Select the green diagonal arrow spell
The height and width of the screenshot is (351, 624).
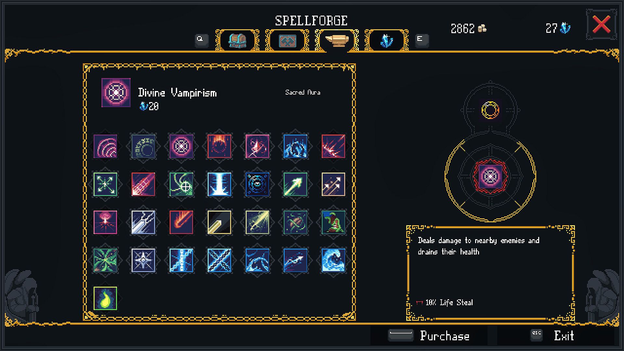click(x=295, y=184)
